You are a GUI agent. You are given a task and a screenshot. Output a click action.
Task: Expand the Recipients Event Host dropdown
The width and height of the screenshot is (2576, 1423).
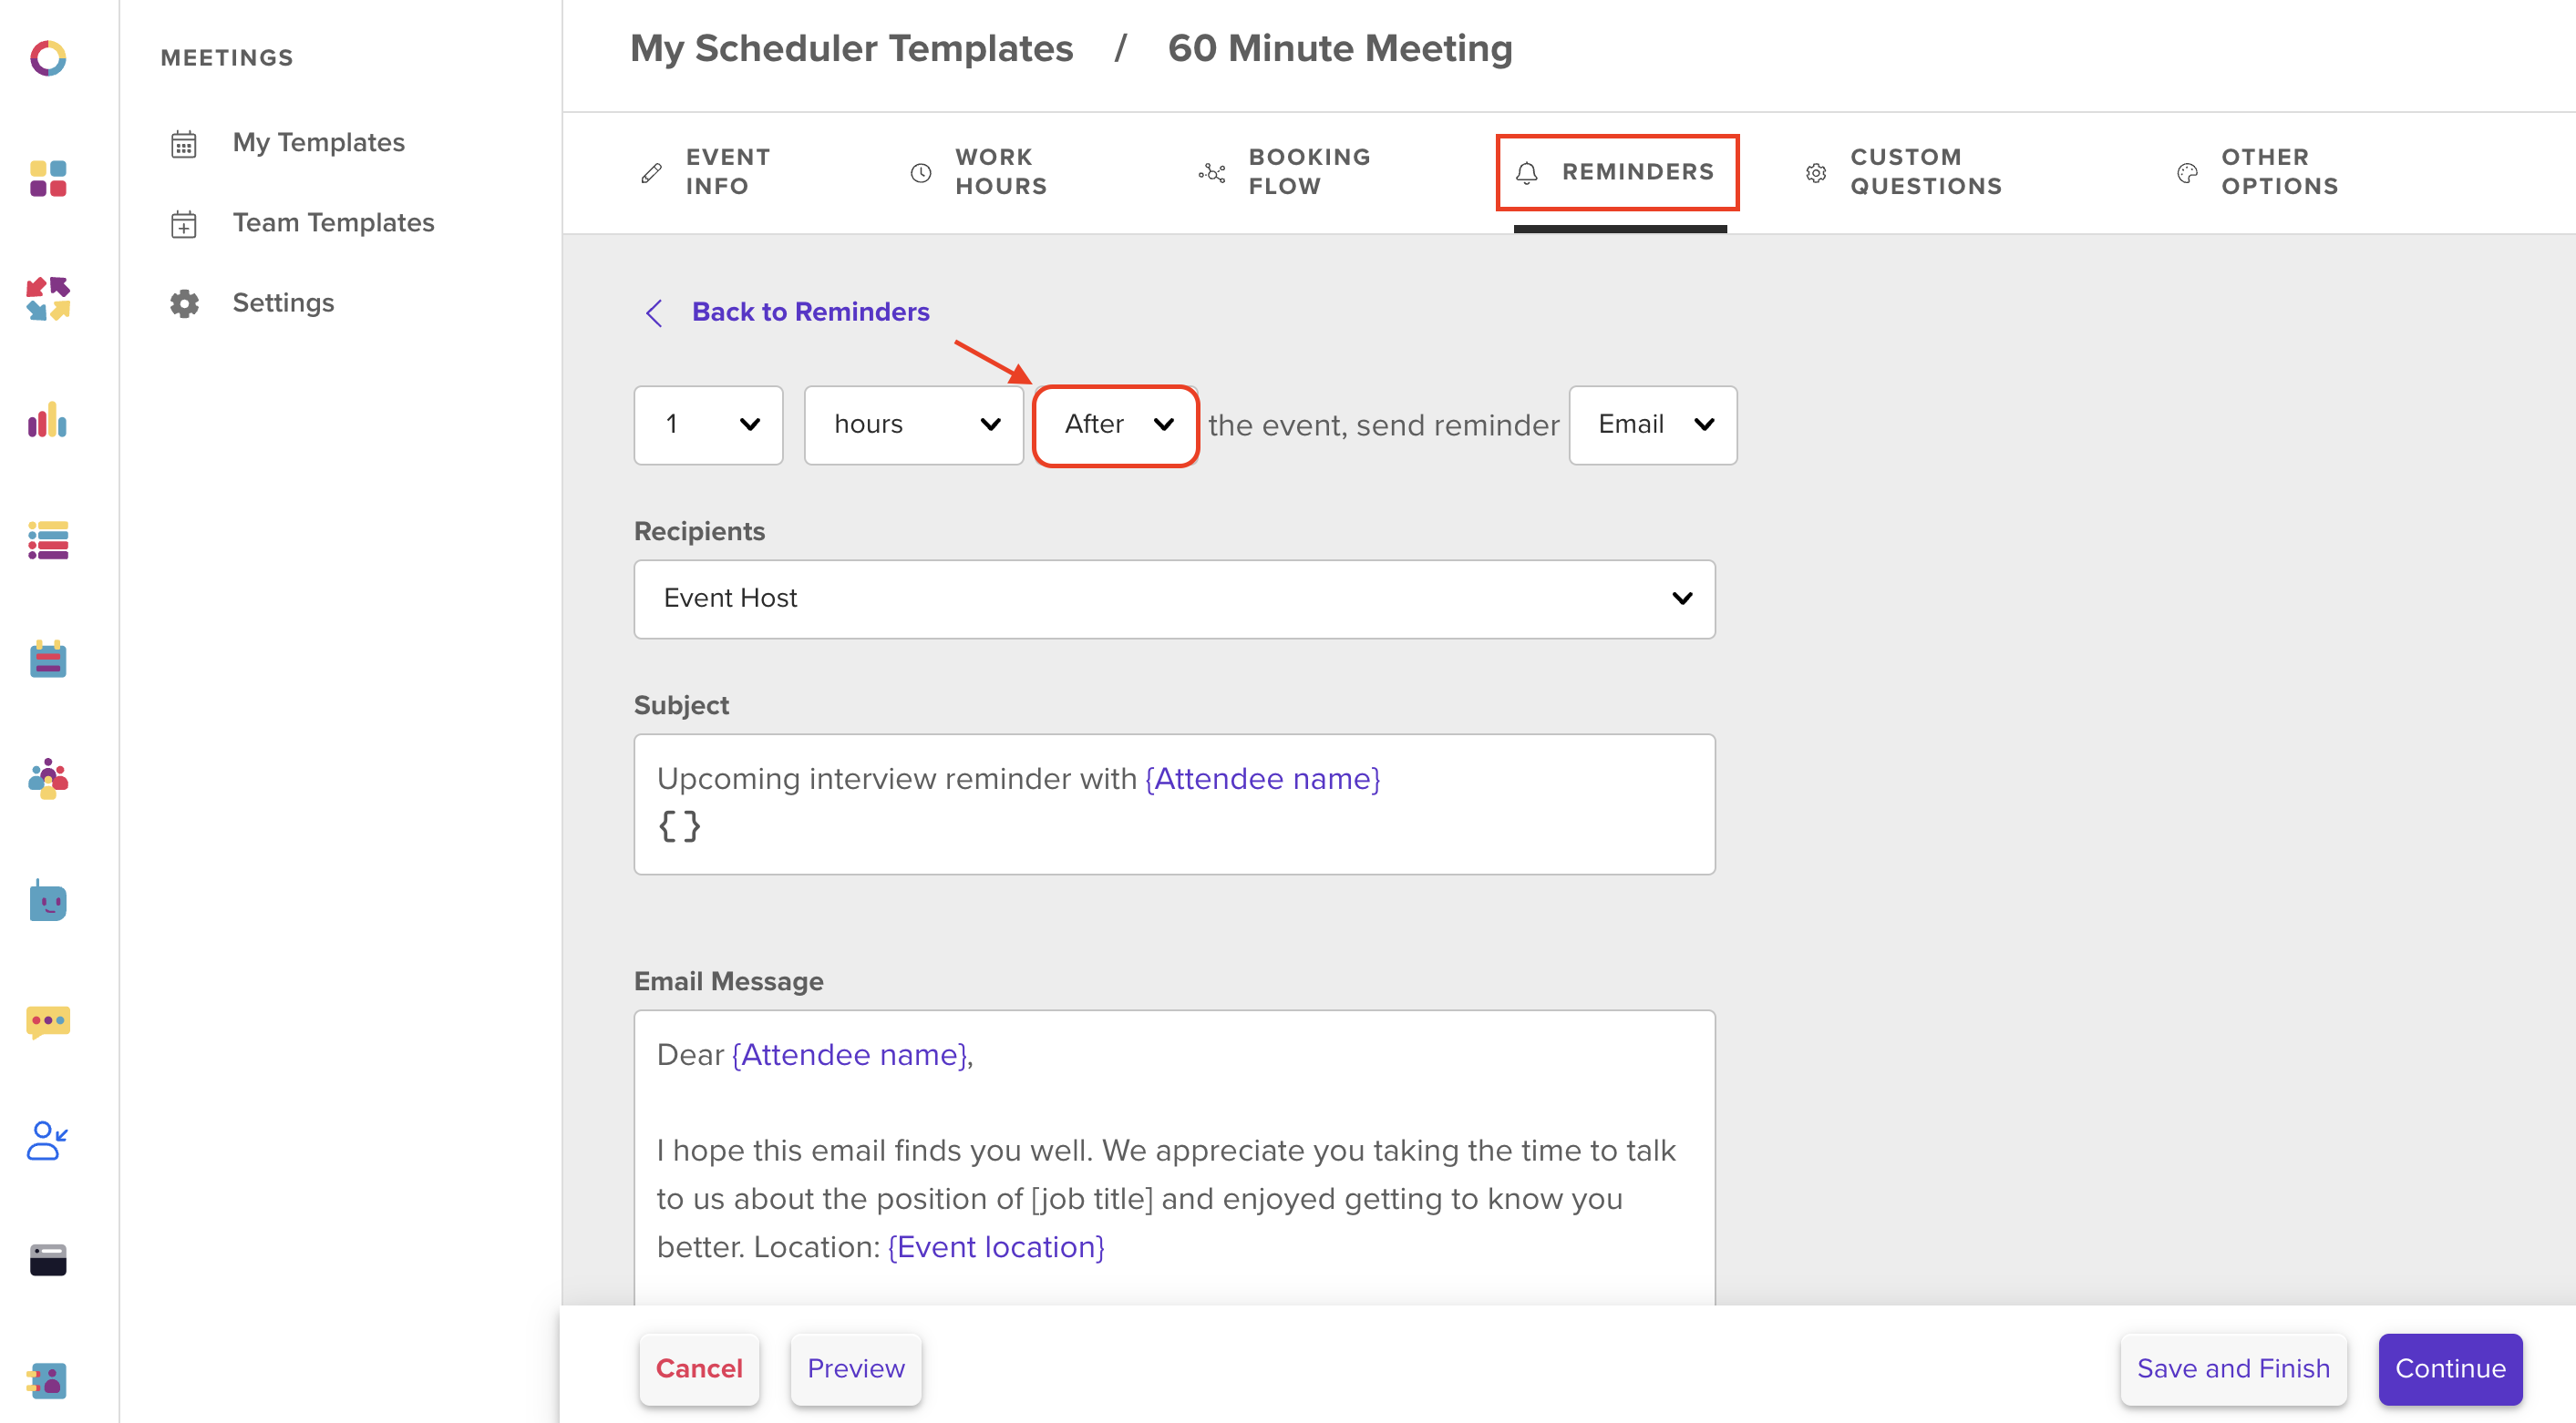click(x=1174, y=599)
